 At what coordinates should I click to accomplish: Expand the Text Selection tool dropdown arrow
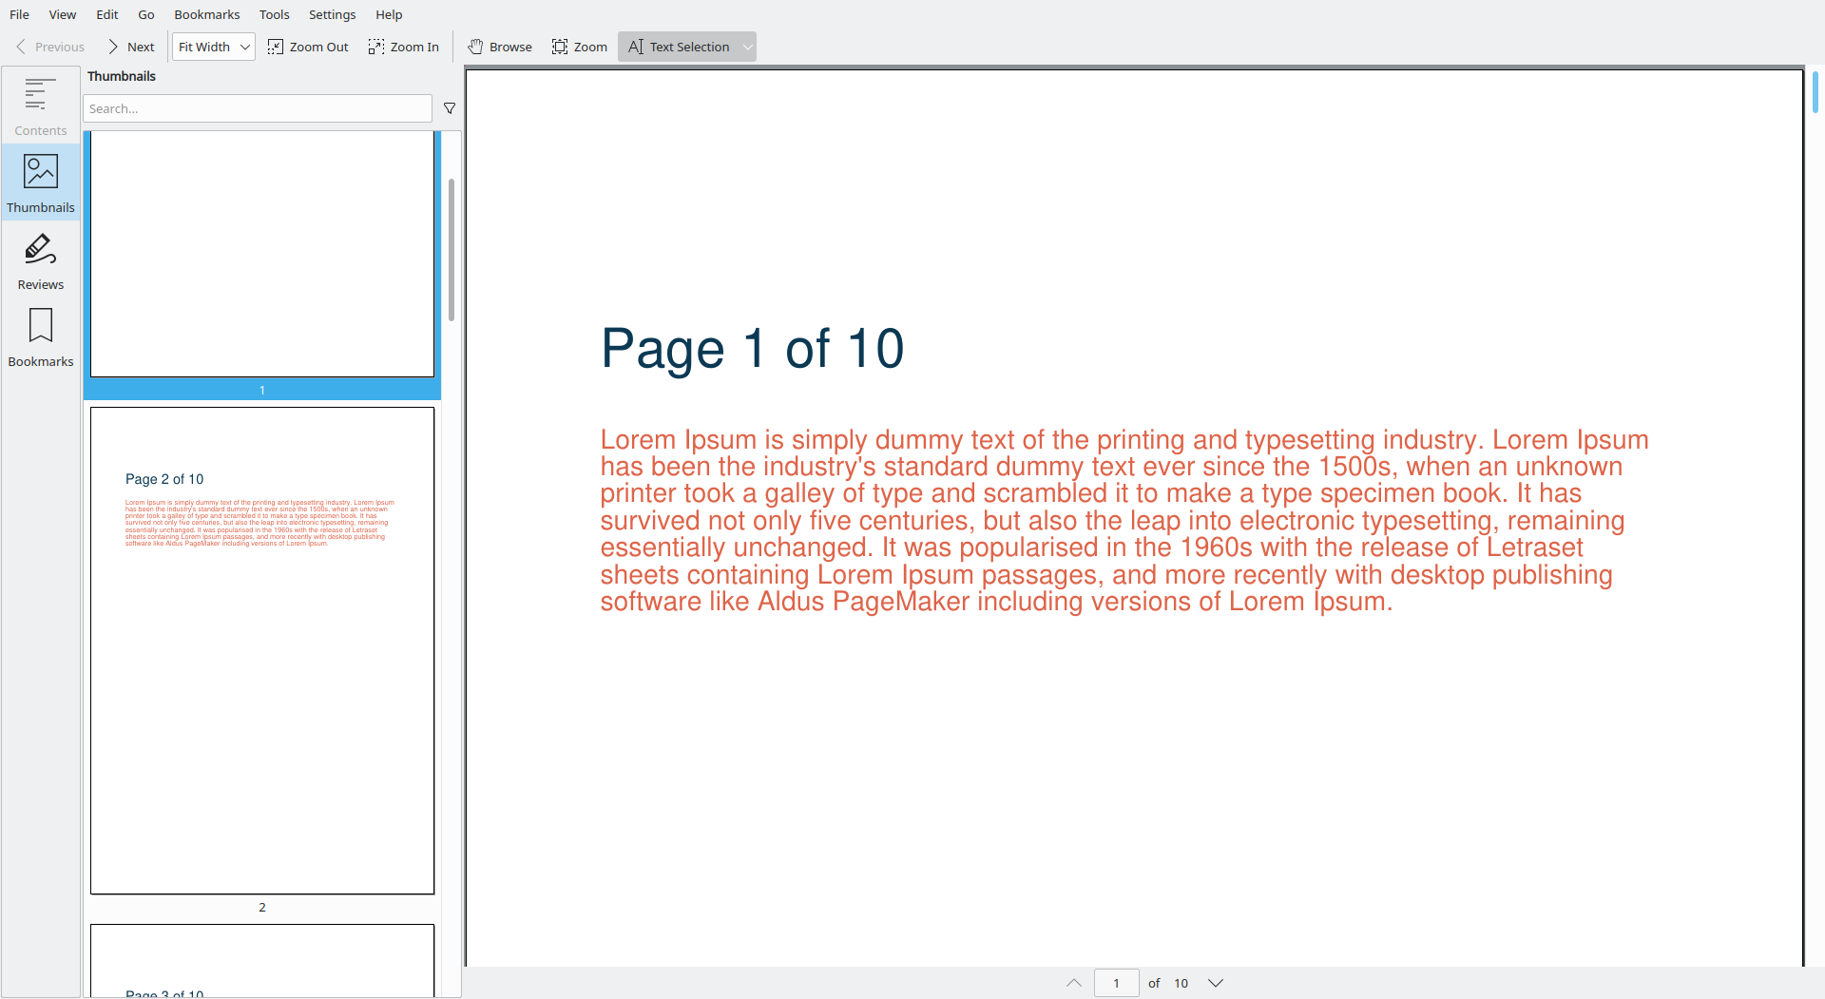pyautogui.click(x=748, y=47)
